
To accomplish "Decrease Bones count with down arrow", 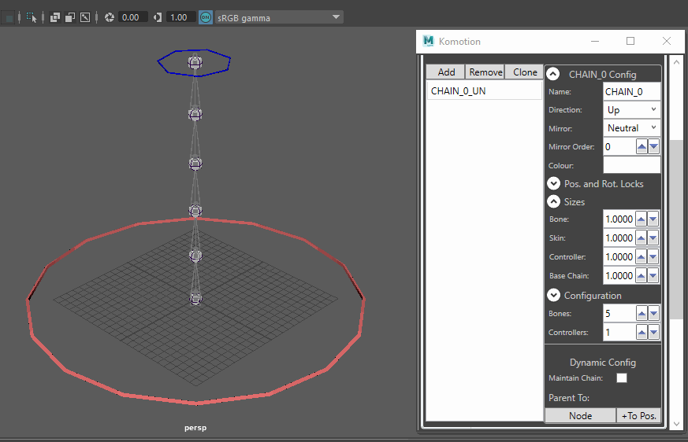I will 653,314.
